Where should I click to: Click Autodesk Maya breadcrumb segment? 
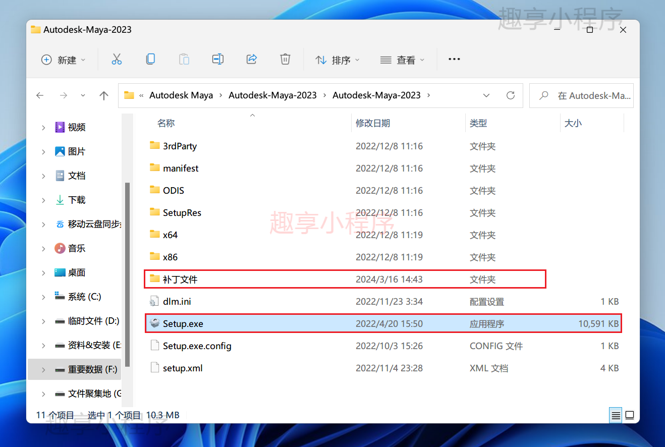181,95
